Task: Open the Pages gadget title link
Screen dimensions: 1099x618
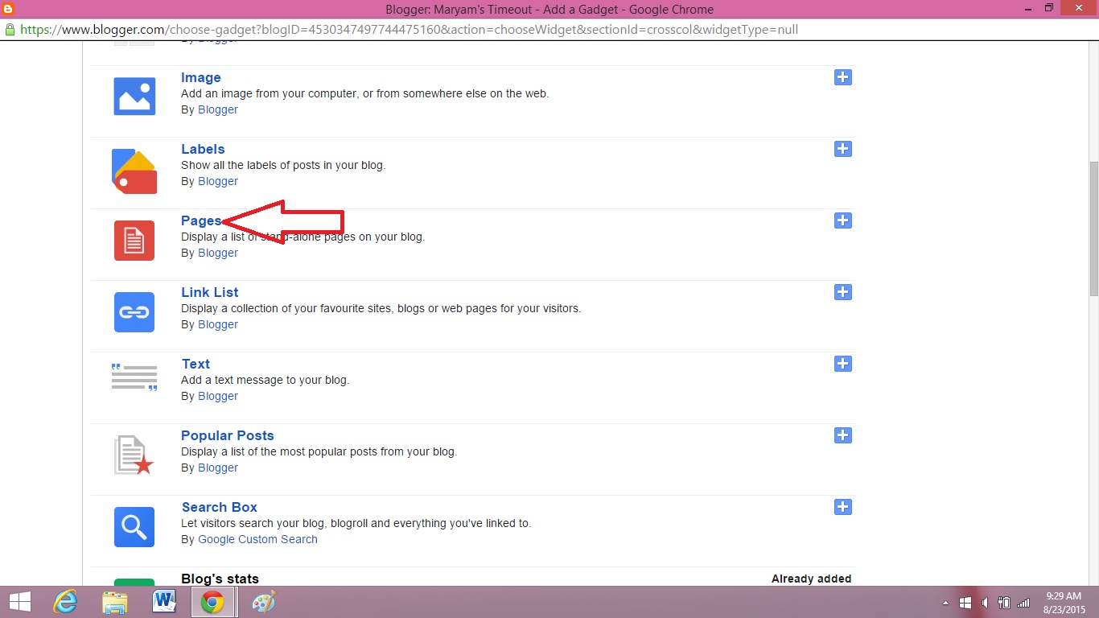Action: tap(201, 221)
